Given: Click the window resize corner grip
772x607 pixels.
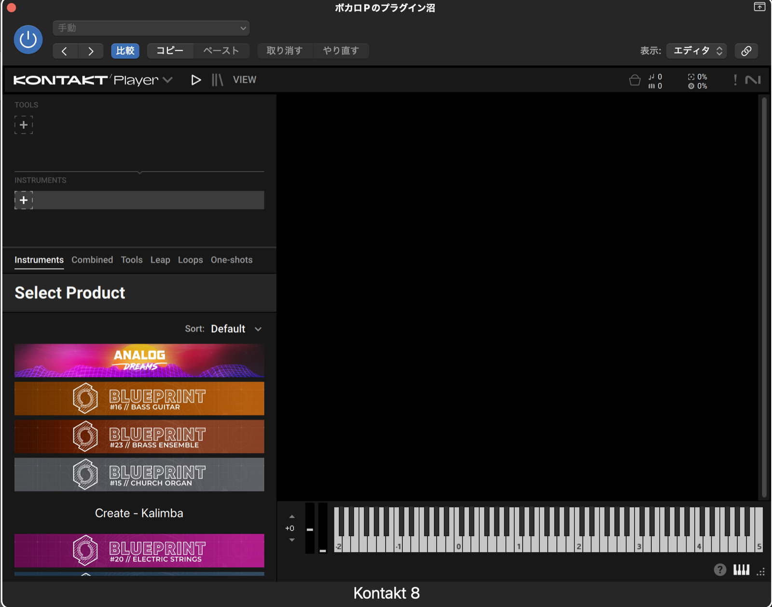Looking at the screenshot, I should (x=761, y=572).
